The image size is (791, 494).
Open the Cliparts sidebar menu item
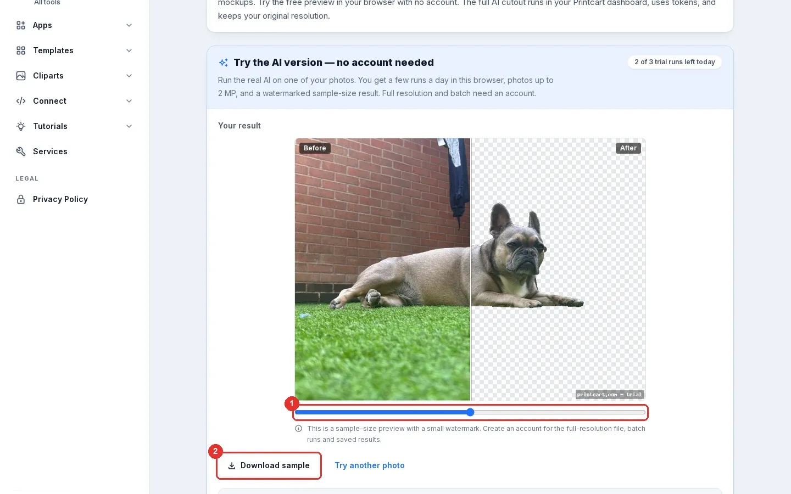75,76
